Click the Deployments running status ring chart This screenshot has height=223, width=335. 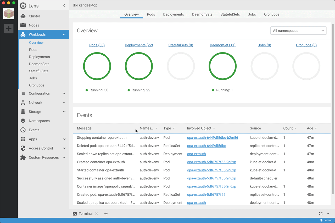coord(139,66)
